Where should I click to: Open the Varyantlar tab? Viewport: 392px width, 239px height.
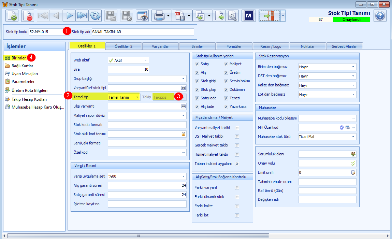pyautogui.click(x=160, y=46)
